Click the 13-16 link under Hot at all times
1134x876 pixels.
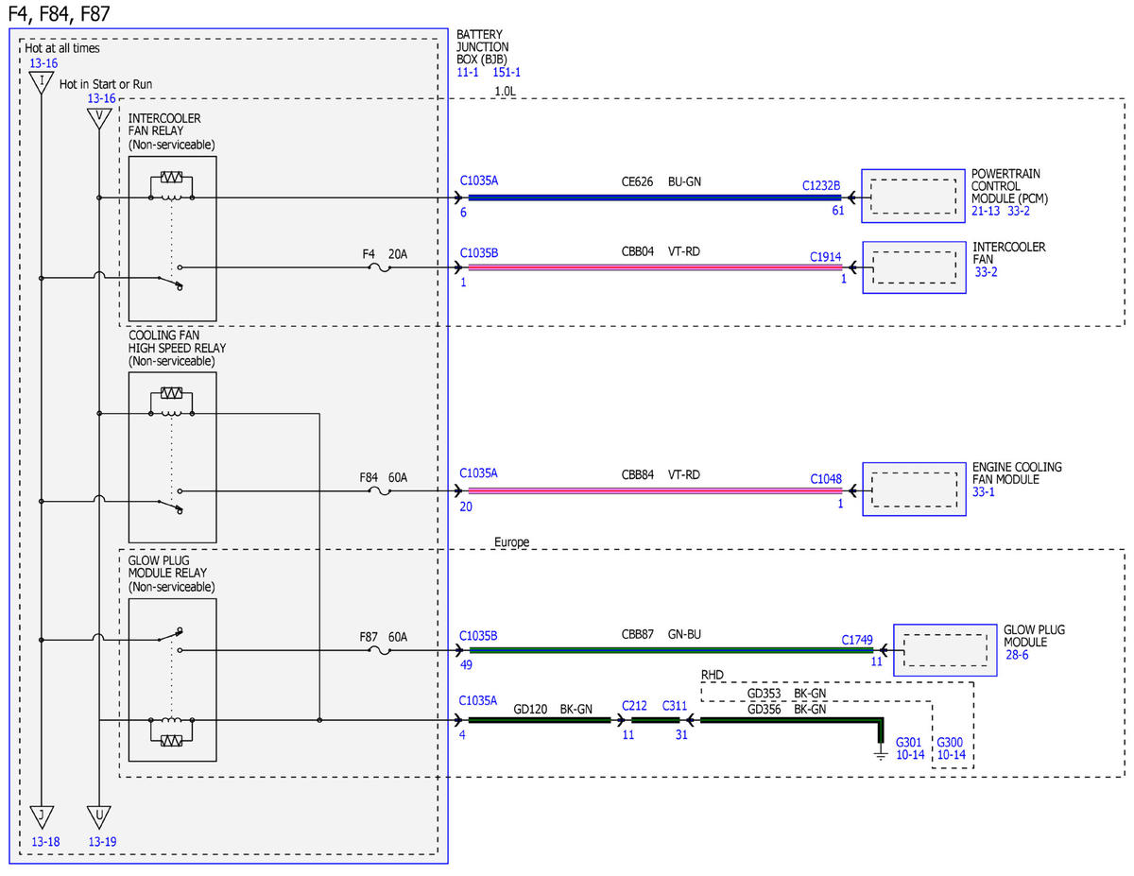43,63
